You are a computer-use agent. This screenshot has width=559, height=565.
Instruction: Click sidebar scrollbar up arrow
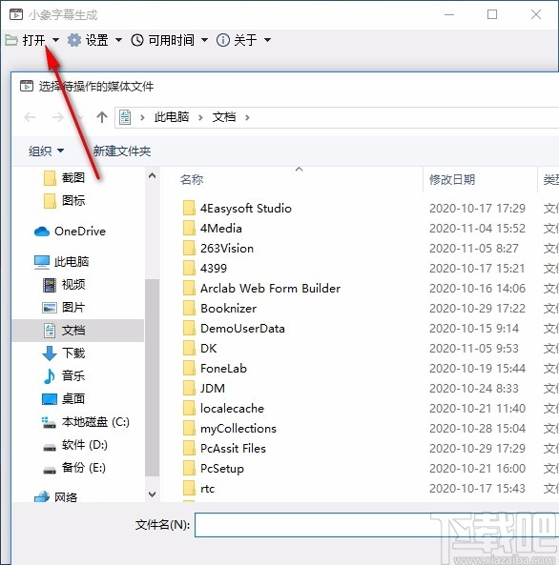tap(153, 176)
